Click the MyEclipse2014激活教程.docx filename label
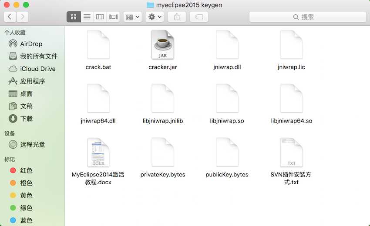The image size is (370, 226). point(98,178)
